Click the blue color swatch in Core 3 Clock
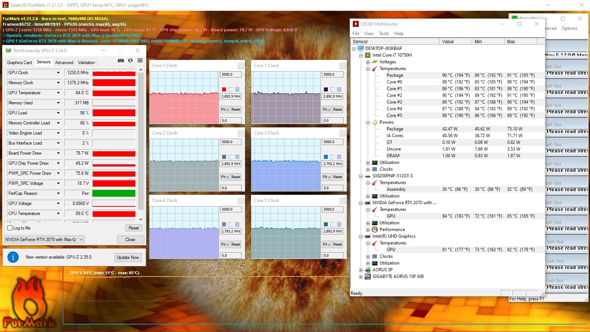590x332 pixels. (x=326, y=157)
